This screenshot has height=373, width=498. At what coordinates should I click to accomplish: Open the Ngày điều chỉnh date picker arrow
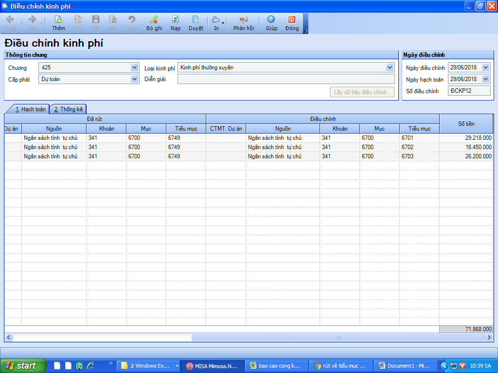coord(486,68)
